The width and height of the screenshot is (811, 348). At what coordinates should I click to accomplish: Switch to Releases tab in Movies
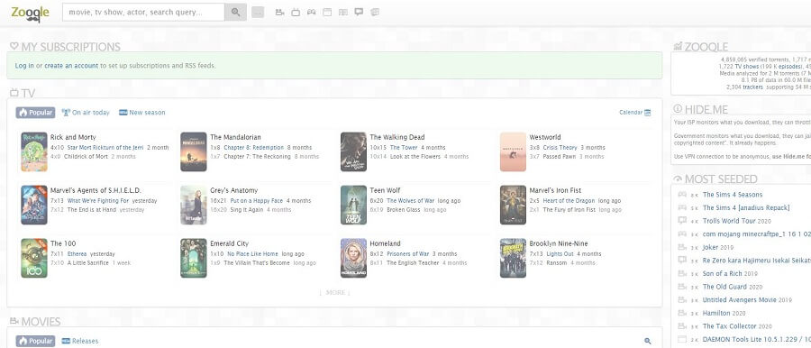point(79,341)
